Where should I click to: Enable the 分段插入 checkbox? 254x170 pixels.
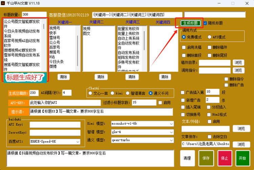[209, 107]
